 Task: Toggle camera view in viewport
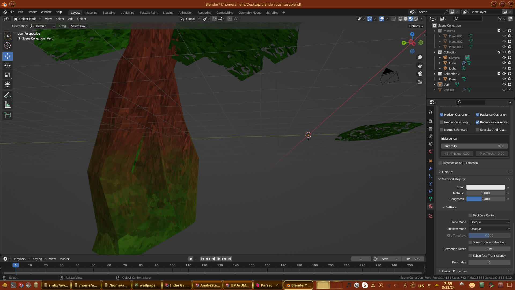(420, 74)
